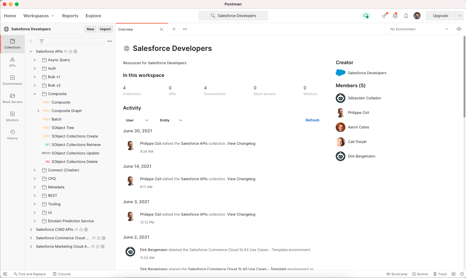
Task: Open the APIs sidebar panel
Action: (12, 62)
